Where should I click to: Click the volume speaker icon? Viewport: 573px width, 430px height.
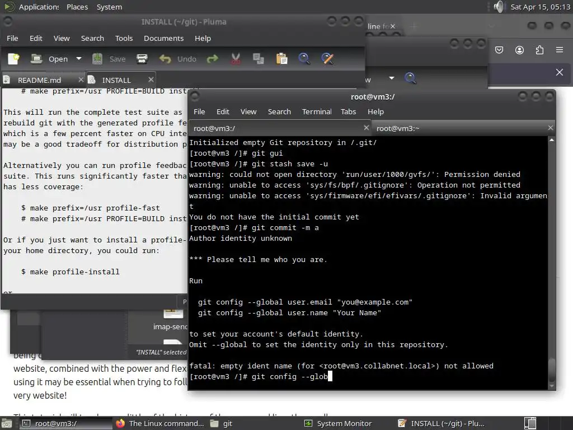coord(499,7)
